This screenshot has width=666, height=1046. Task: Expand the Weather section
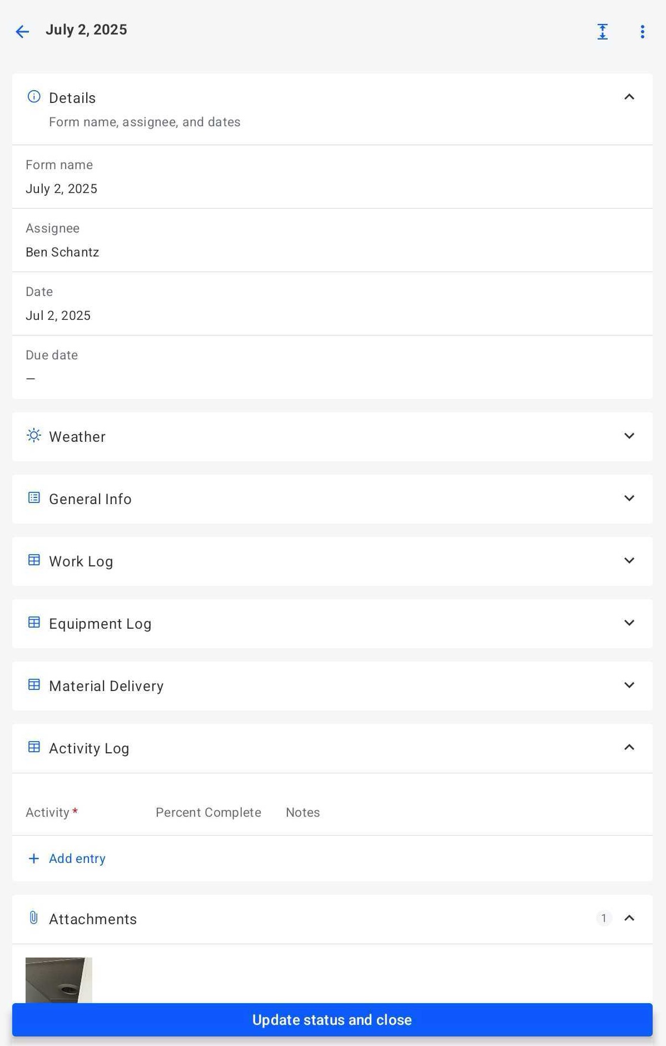[x=629, y=436]
